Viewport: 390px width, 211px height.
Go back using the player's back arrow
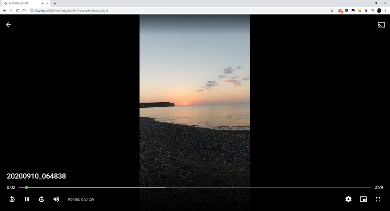pos(8,25)
